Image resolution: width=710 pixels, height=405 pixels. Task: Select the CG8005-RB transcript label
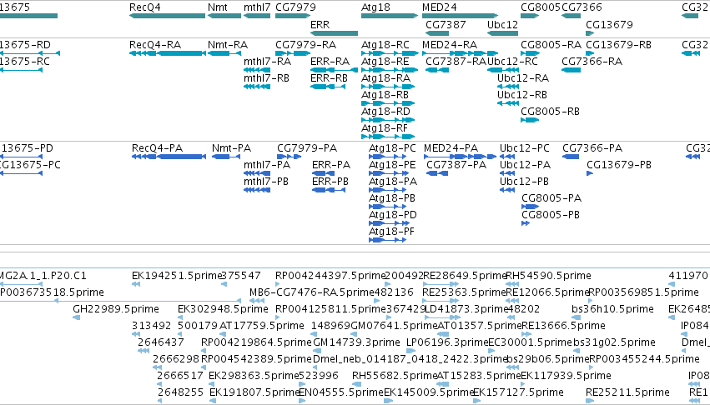pyautogui.click(x=550, y=112)
